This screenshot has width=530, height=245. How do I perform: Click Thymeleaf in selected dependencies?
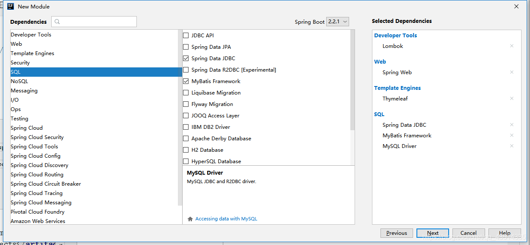click(x=395, y=98)
